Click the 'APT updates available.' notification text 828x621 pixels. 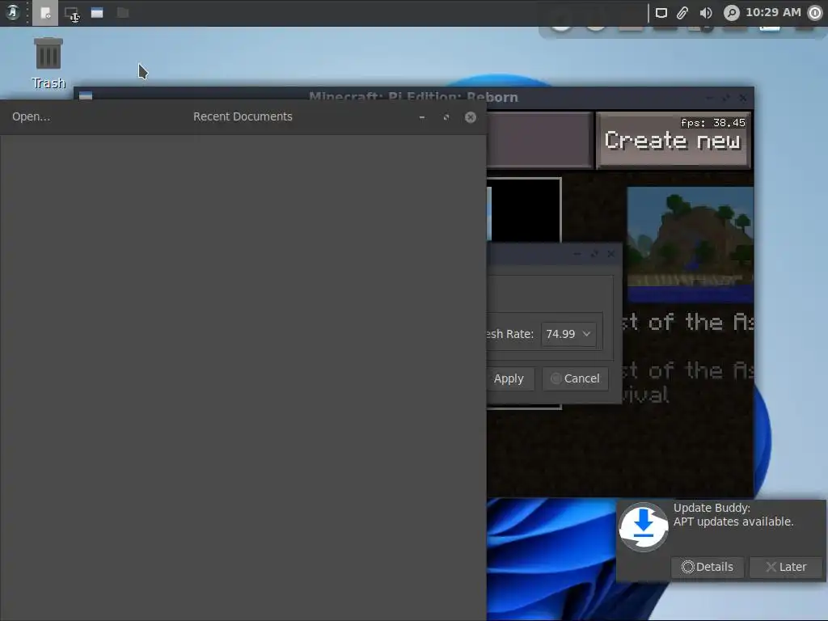733,522
